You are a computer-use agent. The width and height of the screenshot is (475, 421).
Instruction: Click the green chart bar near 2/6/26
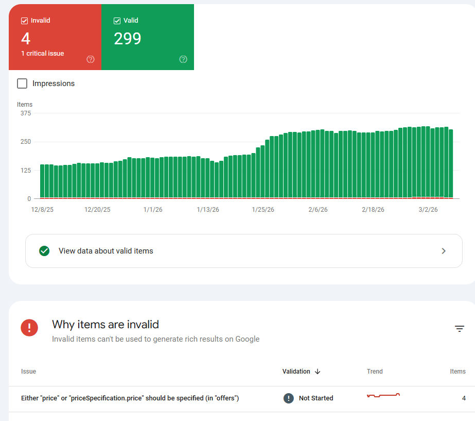click(318, 164)
